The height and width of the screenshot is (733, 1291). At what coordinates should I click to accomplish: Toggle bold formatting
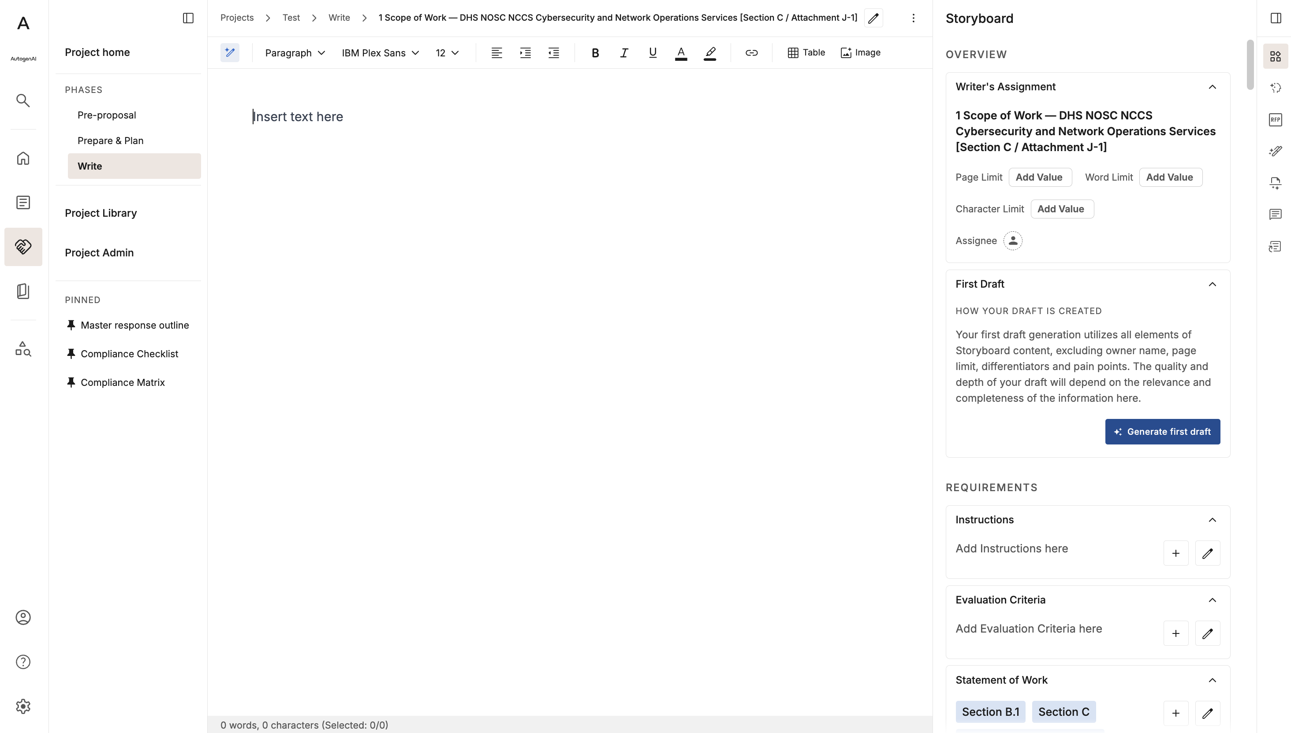(x=595, y=52)
